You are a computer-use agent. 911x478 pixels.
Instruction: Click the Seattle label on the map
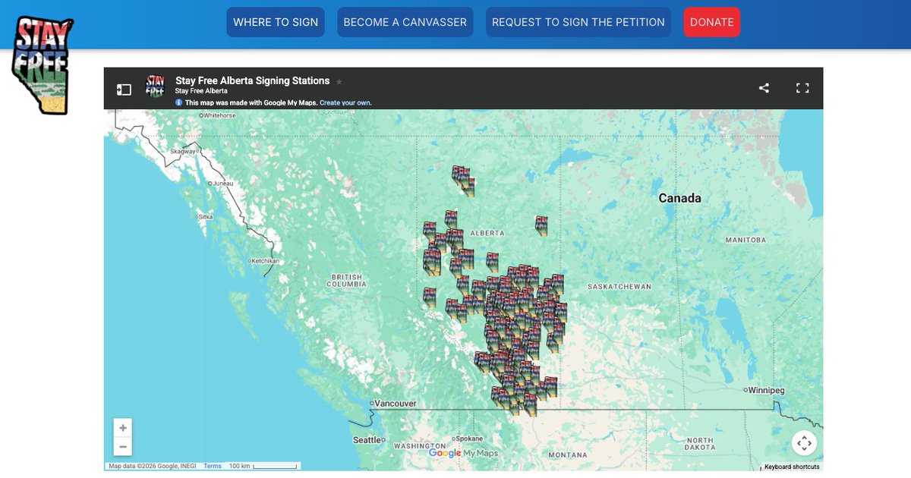coord(367,440)
